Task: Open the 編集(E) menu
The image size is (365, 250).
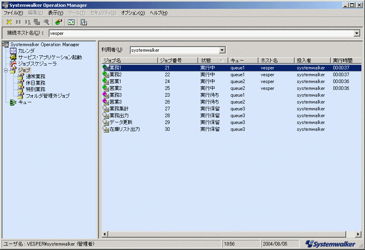Action: [x=36, y=13]
